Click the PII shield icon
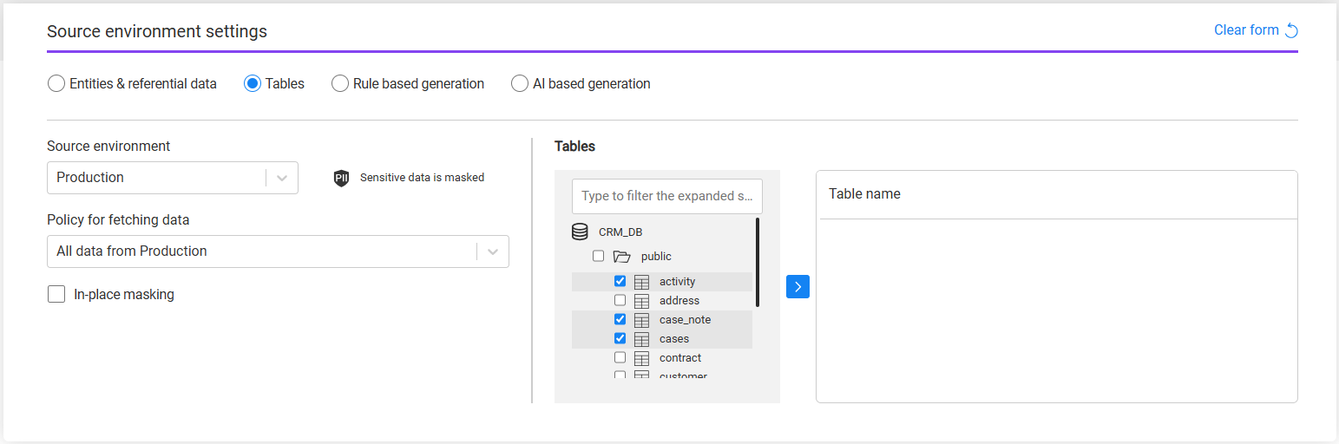The image size is (1339, 444). tap(341, 178)
